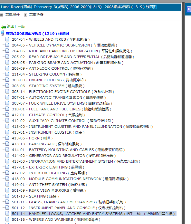Click document icon for 308-07 FOUR WHEEL DRIVE SYSTEMS
Image resolution: width=191 pixels, height=224 pixels.
pyautogui.click(x=7, y=103)
